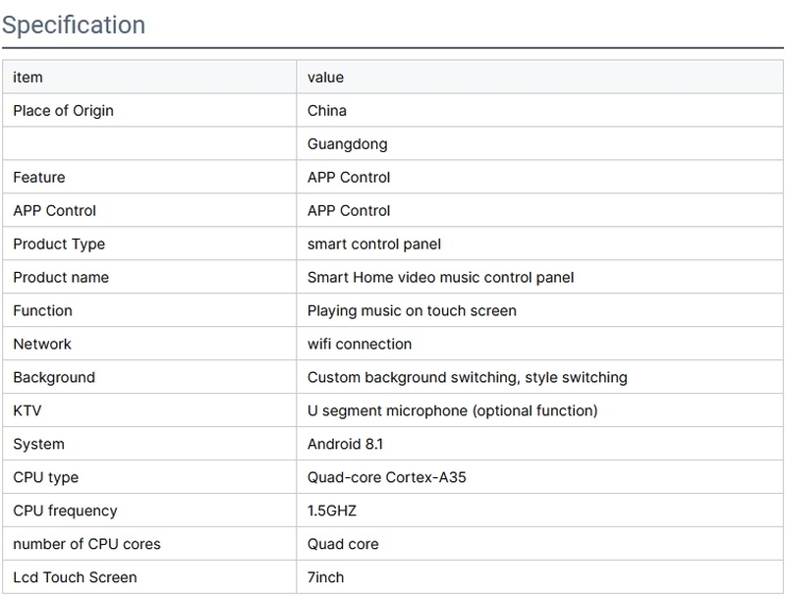The width and height of the screenshot is (786, 597).
Task: Click the Feature row label
Action: click(x=39, y=178)
